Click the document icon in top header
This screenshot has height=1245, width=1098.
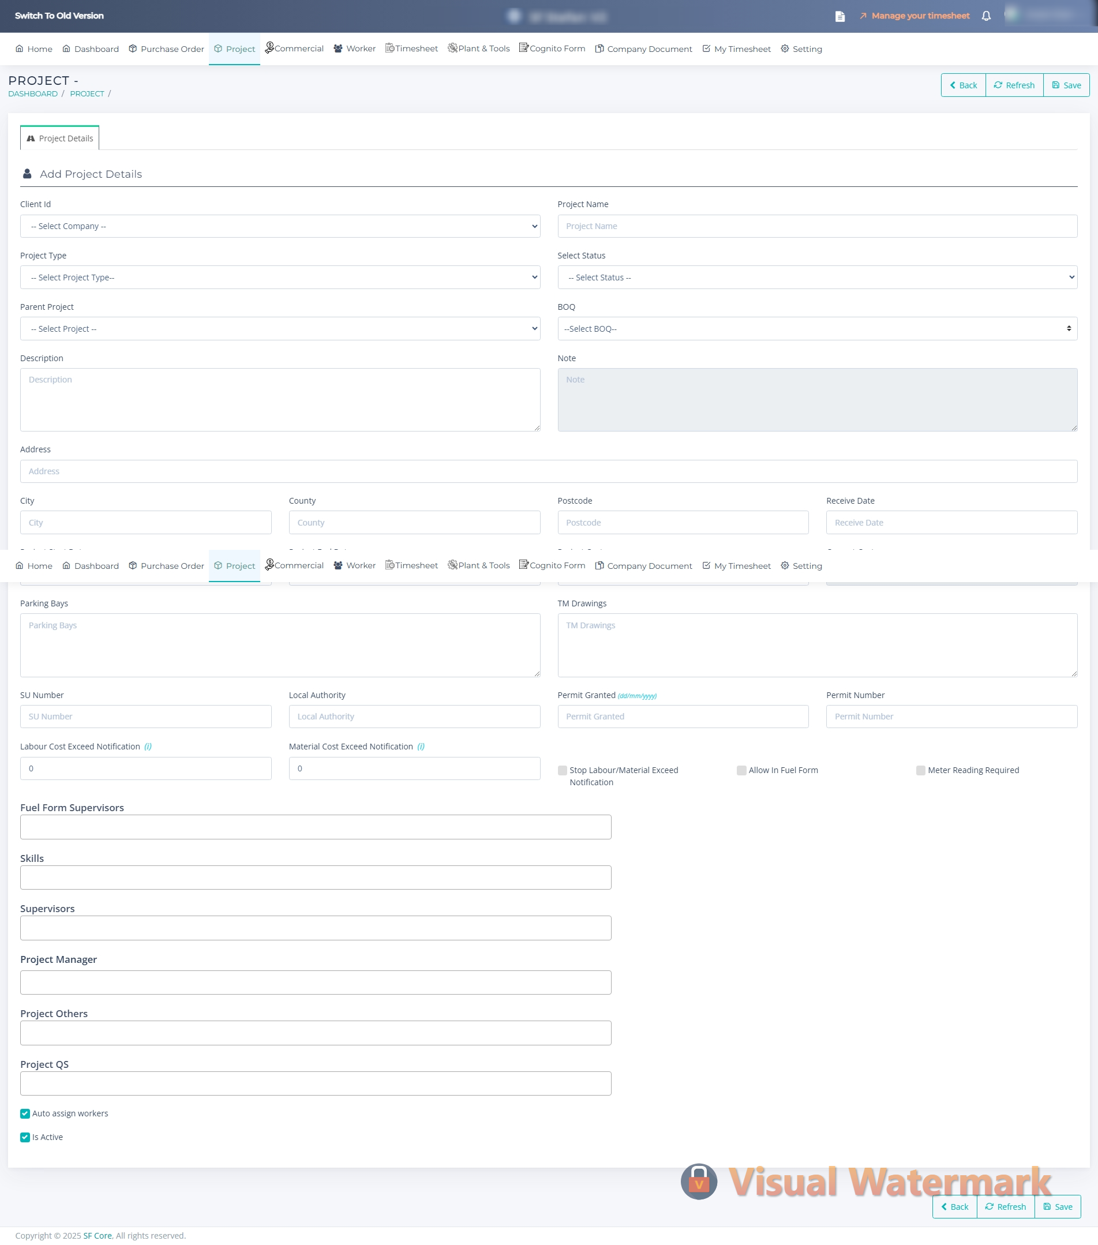pyautogui.click(x=840, y=17)
